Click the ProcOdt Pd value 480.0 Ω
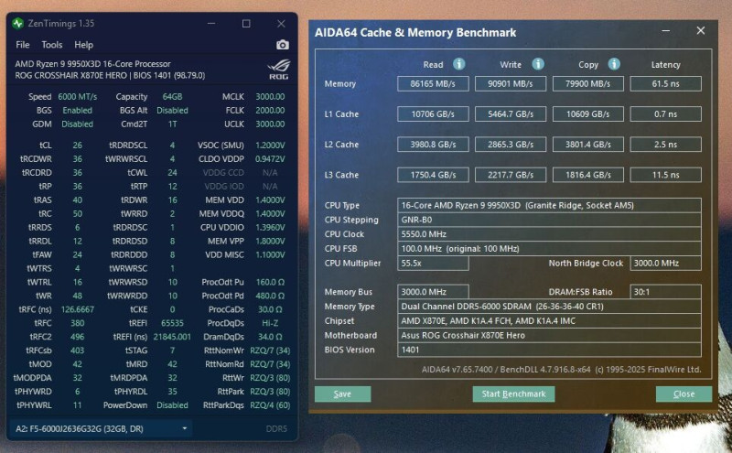Viewport: 732px width, 453px height. pos(270,296)
